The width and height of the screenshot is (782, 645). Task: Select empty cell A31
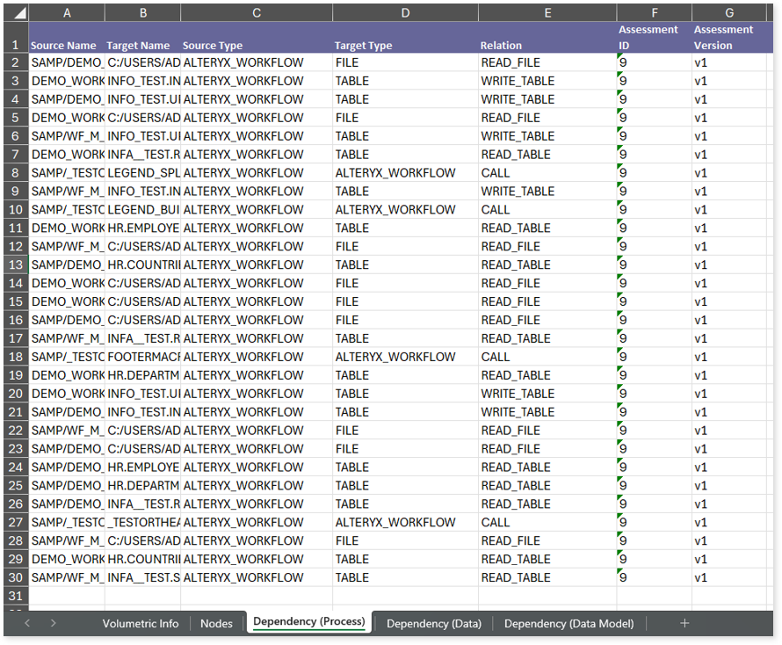coord(67,596)
